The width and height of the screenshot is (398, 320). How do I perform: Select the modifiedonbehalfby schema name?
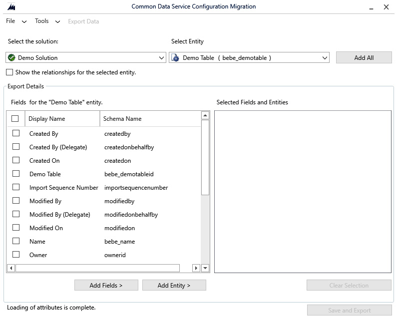(131, 215)
